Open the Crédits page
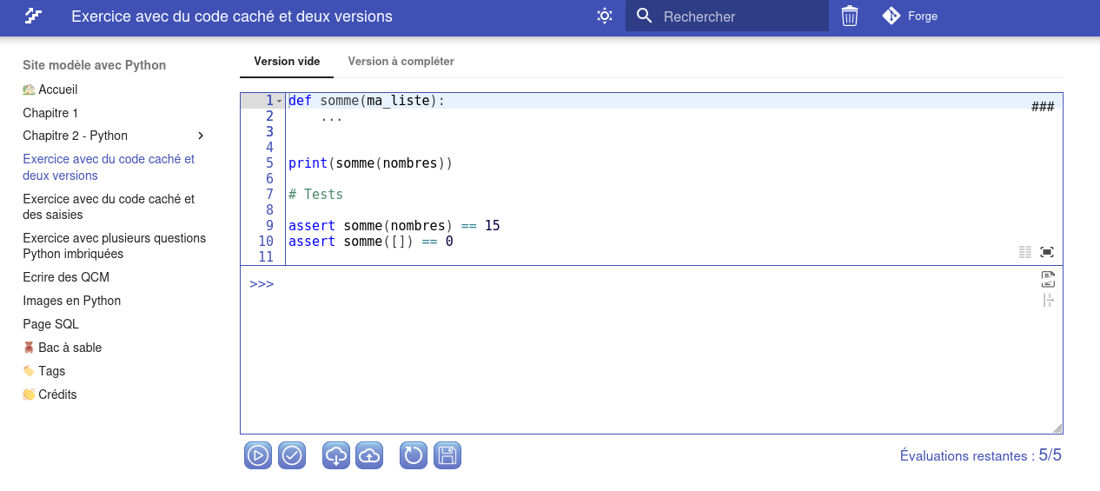Image resolution: width=1100 pixels, height=491 pixels. click(50, 395)
